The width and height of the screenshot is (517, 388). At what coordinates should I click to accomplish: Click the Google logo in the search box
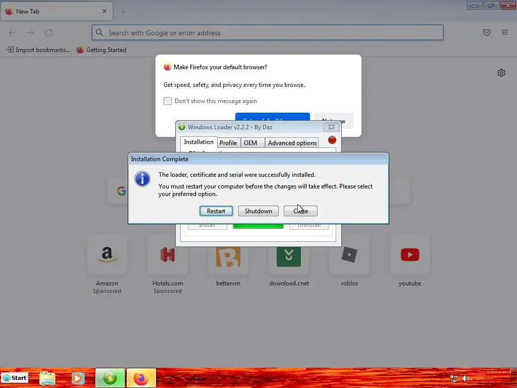coord(121,190)
